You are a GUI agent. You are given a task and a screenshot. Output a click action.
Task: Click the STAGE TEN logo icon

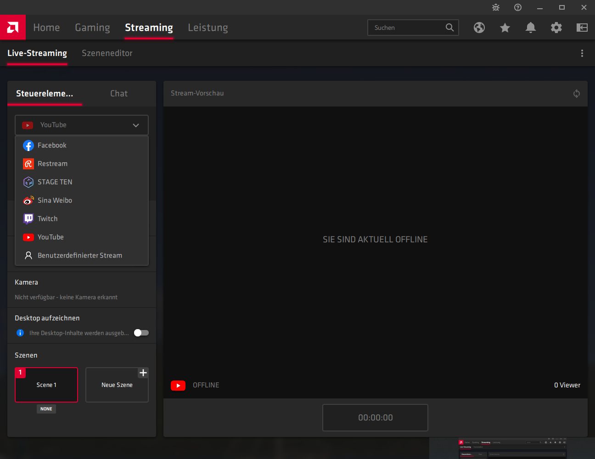click(x=28, y=182)
